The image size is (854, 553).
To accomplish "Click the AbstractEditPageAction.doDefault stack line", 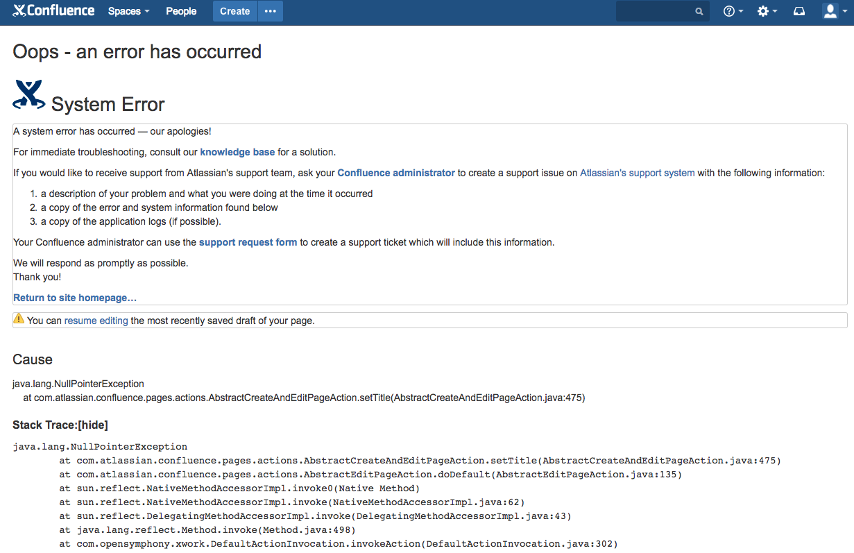I will coord(370,475).
